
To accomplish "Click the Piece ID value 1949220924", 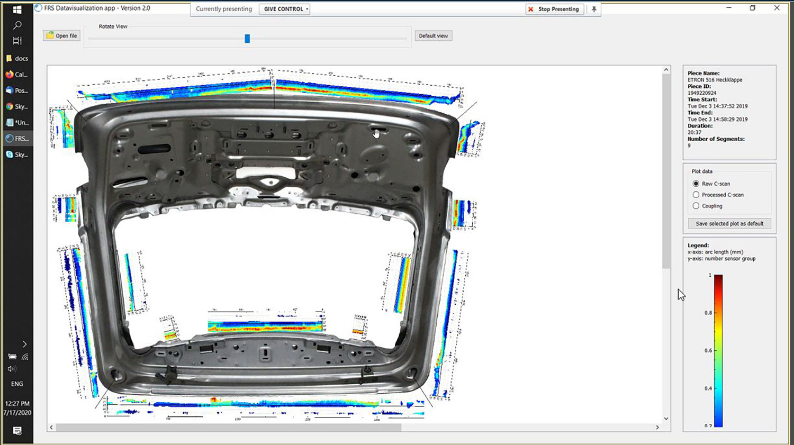I will [x=702, y=93].
